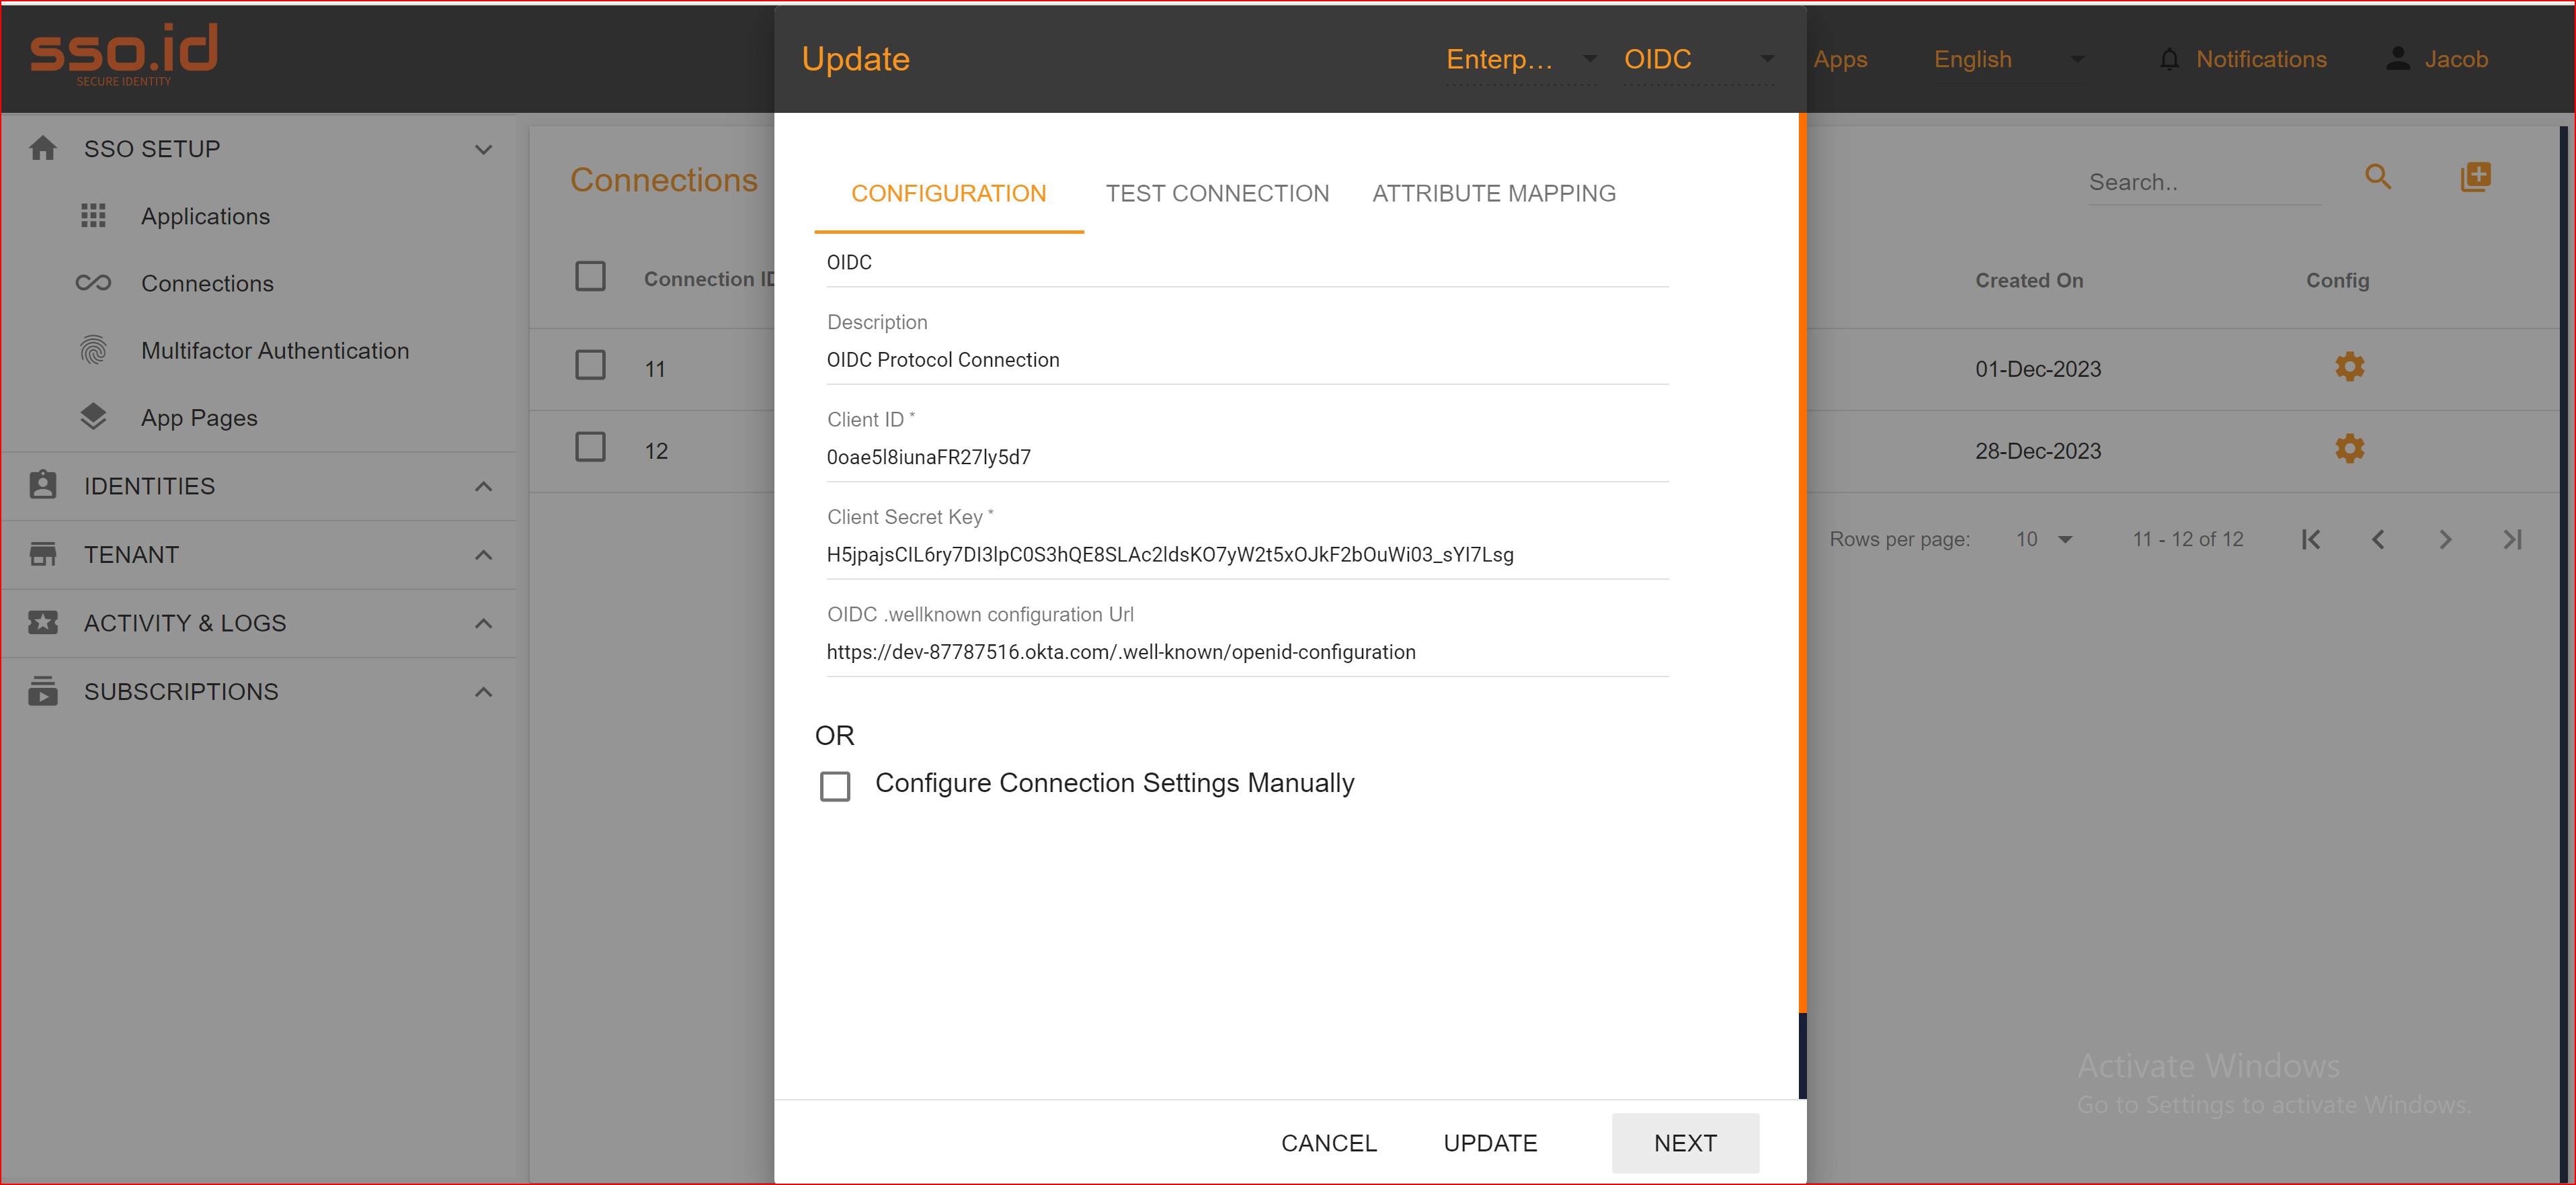Enable Configure Connection Settings Manually
The height and width of the screenshot is (1185, 2576).
point(835,787)
